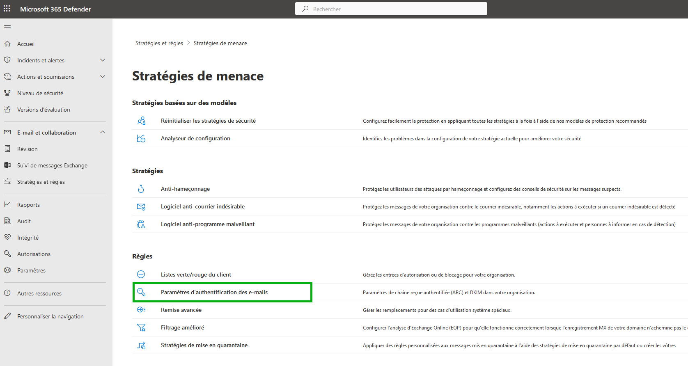
Task: Collapse E-mail et collaboration section chevron
Action: coord(103,132)
